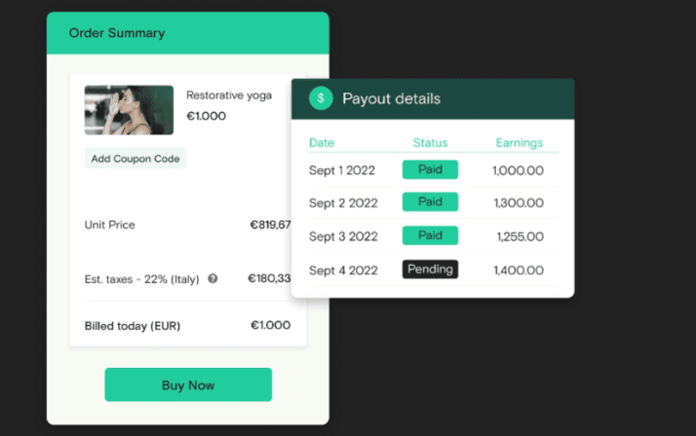Click the Billed today (EUR) label

[133, 326]
